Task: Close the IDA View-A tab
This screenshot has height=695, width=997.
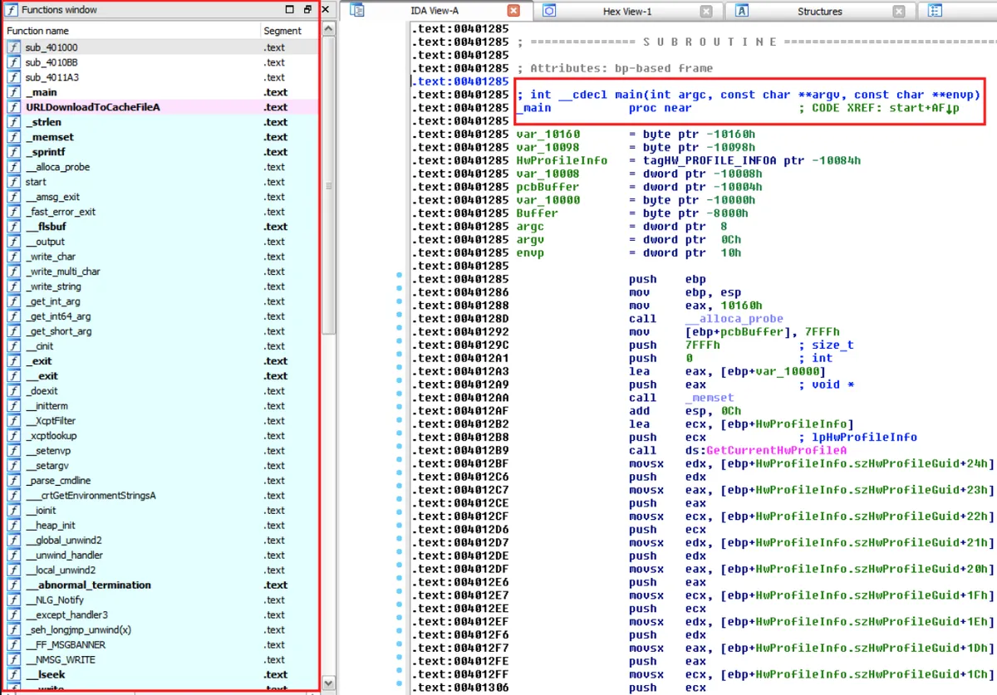Action: coord(513,11)
